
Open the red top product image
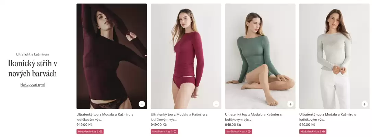[x=186, y=56]
